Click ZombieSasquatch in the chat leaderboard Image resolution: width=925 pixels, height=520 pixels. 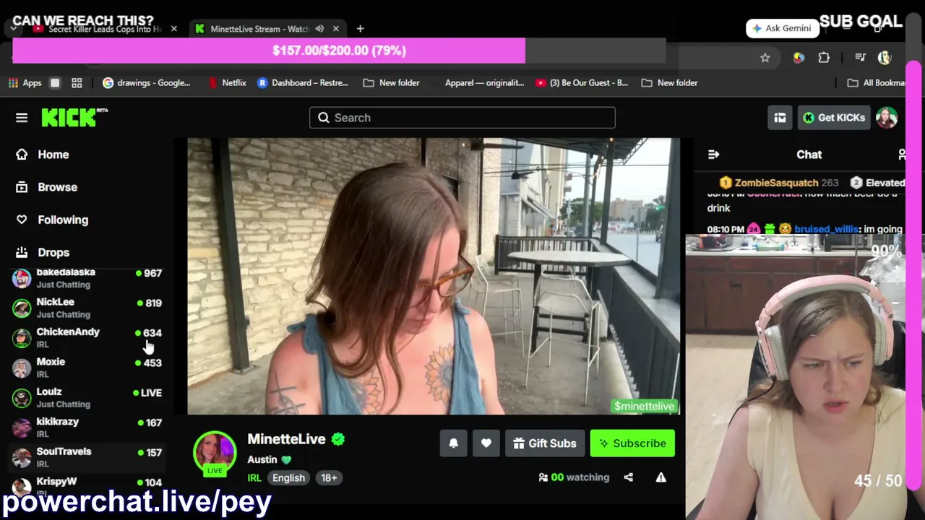pyautogui.click(x=776, y=183)
